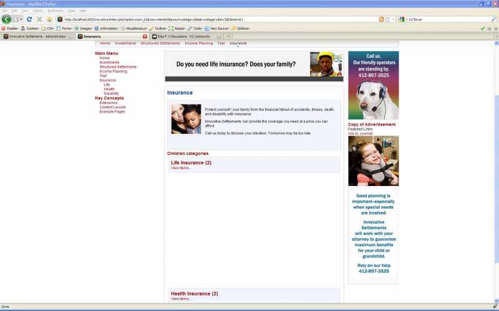Open the View Source toolbar menu
Viewport: 499px width, 311px height.
[217, 28]
